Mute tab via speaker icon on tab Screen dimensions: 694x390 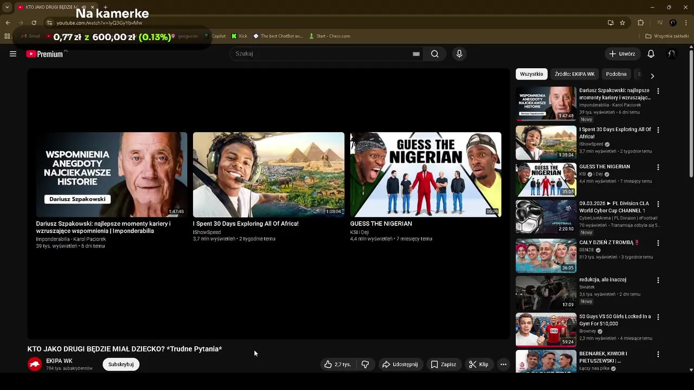pyautogui.click(x=84, y=7)
